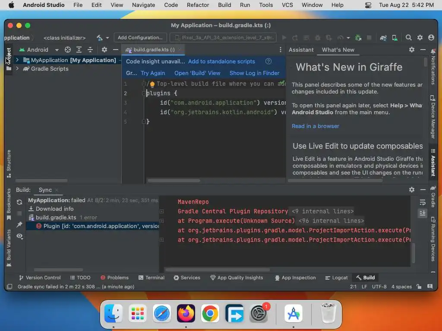The width and height of the screenshot is (442, 331).
Task: Click Collapse All in project panel
Action: pyautogui.click(x=90, y=50)
